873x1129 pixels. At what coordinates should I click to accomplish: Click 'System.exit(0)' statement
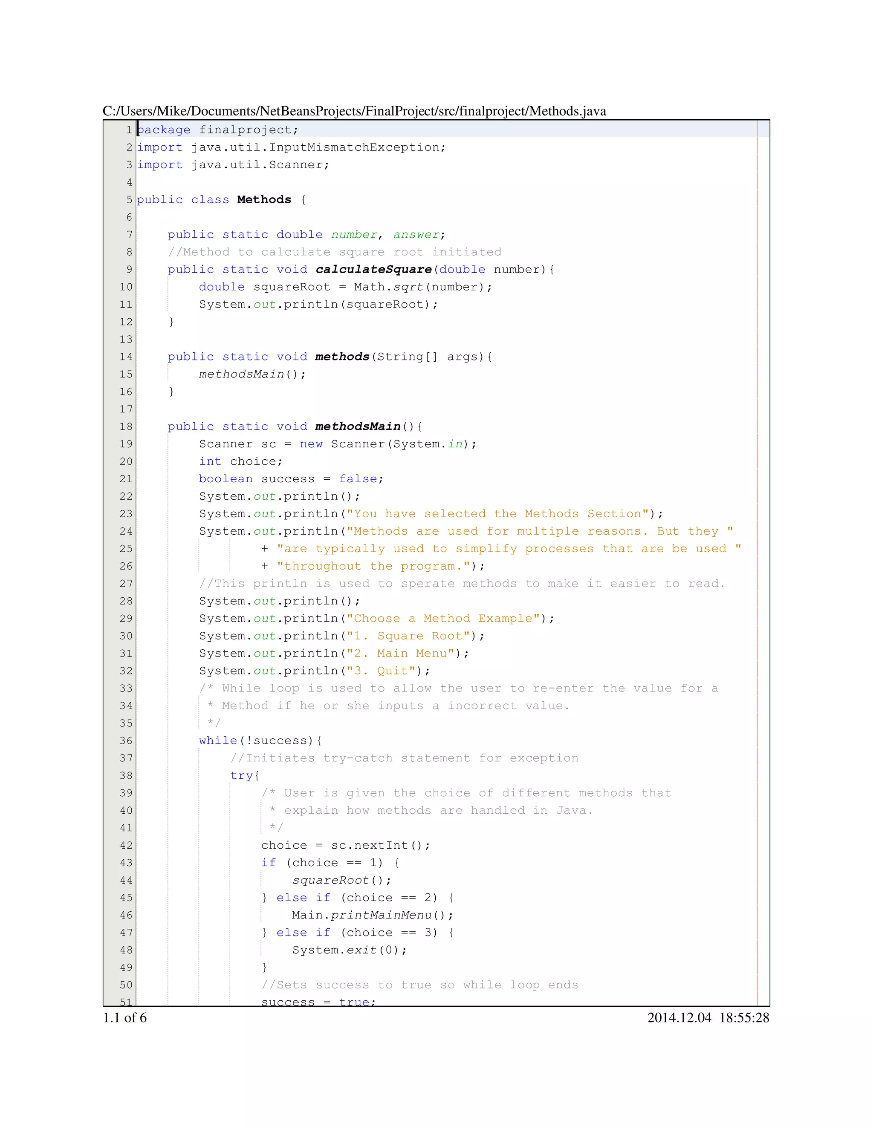click(x=349, y=950)
